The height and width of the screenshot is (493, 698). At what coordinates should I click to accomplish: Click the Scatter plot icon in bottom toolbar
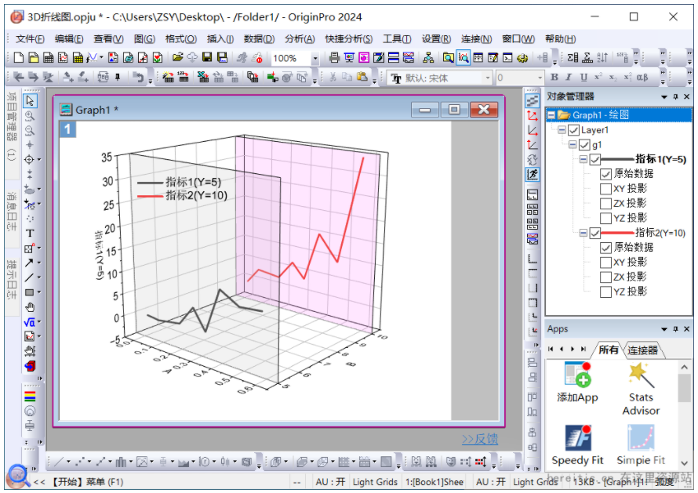[80, 462]
